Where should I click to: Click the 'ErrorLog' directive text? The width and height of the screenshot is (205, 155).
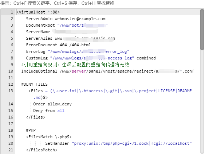(x=36, y=51)
